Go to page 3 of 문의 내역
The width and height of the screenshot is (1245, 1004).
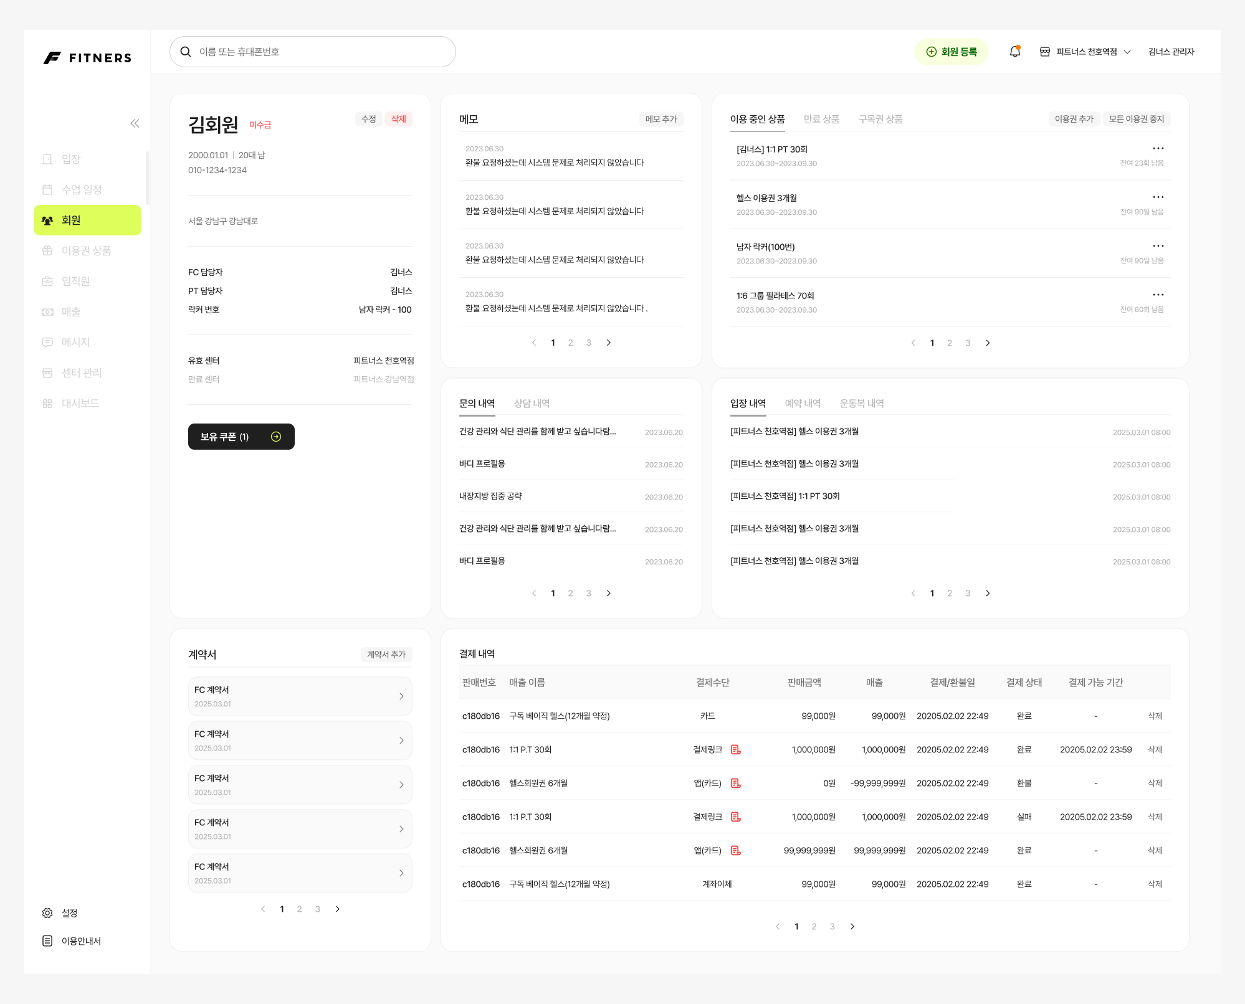tap(588, 593)
